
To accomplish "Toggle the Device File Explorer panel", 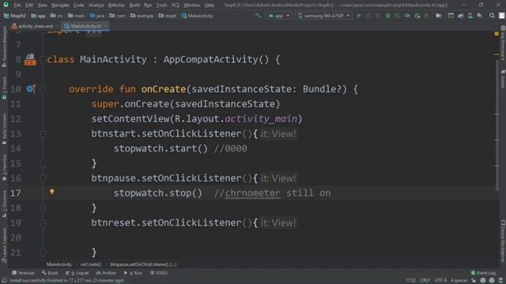I will 503,241.
